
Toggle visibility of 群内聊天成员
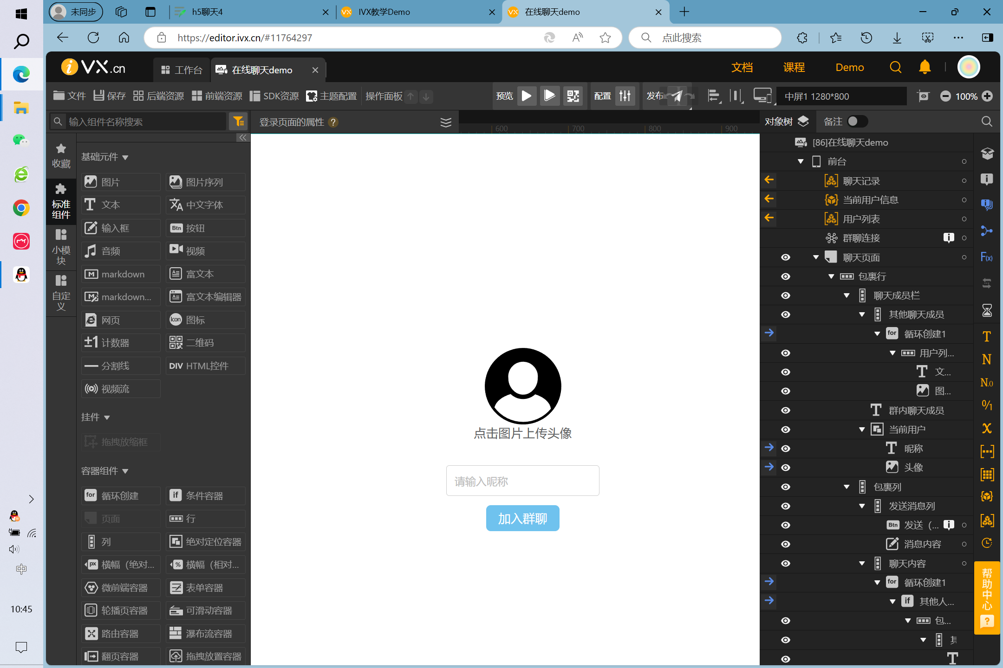click(x=785, y=410)
